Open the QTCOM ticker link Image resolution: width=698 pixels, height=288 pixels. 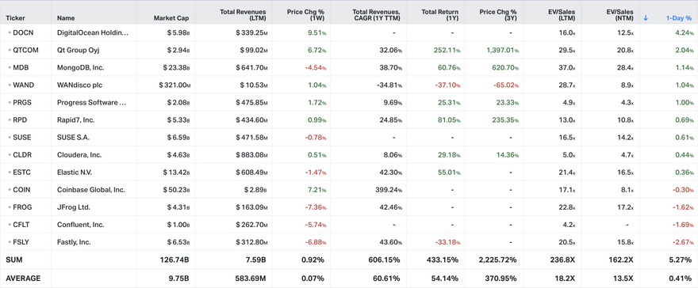[x=26, y=50]
